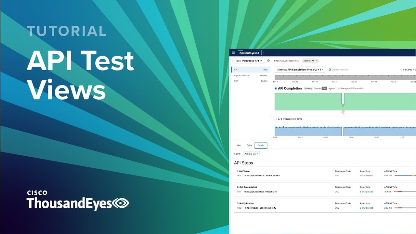Open the Agent Atlanta, GA dropdown
The image size is (416, 234).
click(x=251, y=154)
